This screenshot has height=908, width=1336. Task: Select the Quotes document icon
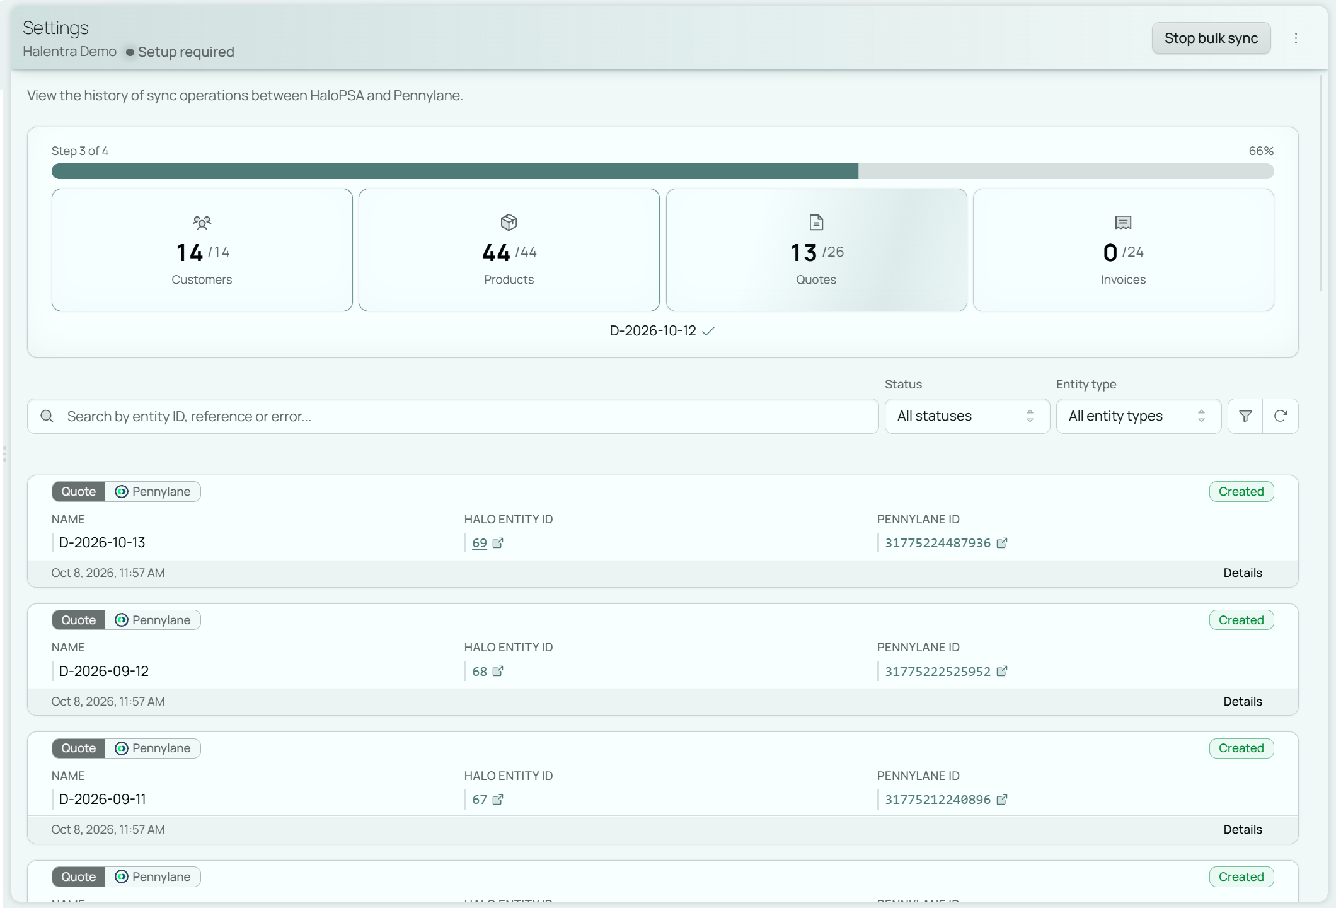click(816, 222)
